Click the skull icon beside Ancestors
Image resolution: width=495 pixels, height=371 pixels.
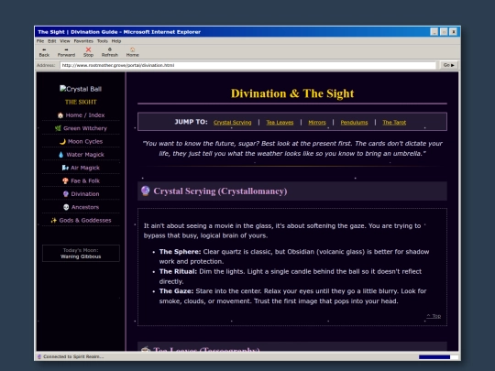66,207
